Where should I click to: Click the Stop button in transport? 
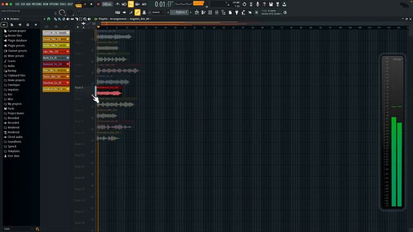click(x=92, y=5)
